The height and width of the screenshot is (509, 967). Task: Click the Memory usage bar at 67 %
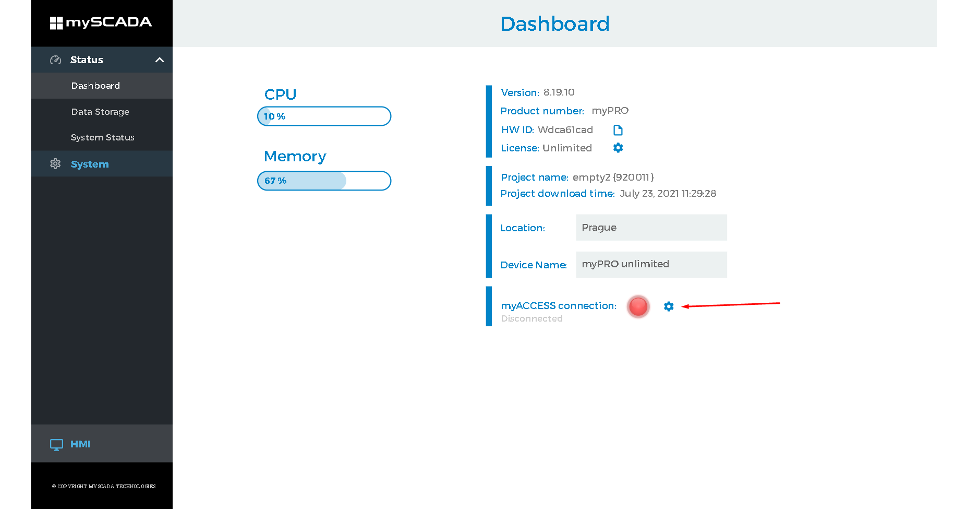pos(324,181)
